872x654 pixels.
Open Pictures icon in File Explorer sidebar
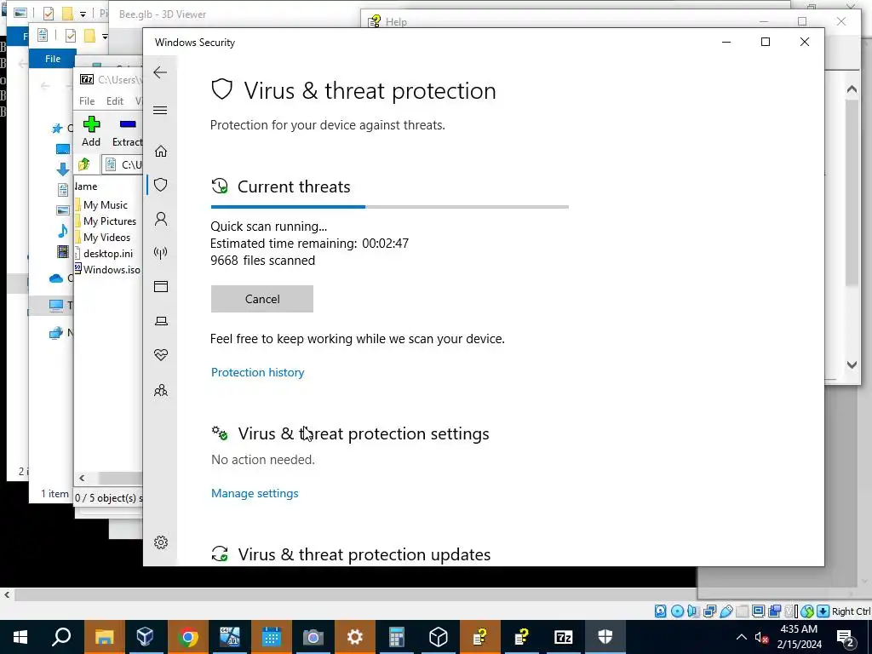tap(63, 211)
